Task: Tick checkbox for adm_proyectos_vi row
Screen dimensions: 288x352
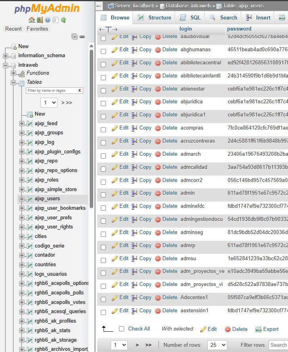Action: tap(103, 286)
